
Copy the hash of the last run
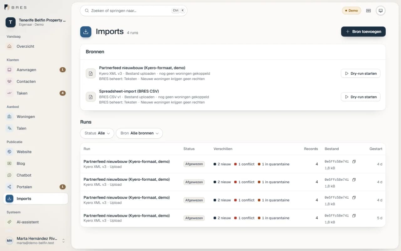click(354, 216)
